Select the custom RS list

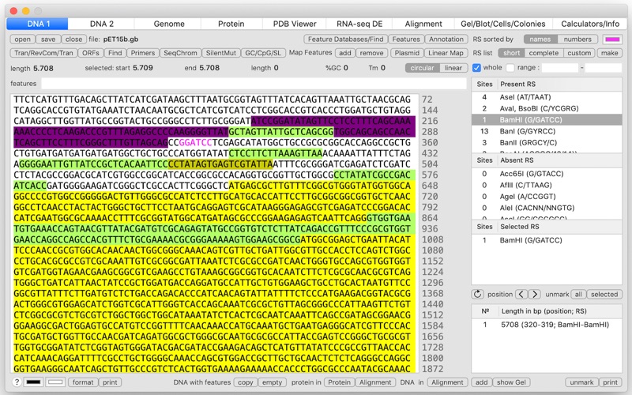coord(579,53)
